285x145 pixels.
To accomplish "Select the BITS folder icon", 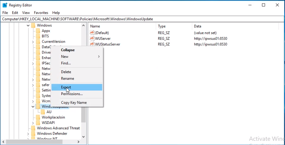I will (x=38, y=36).
